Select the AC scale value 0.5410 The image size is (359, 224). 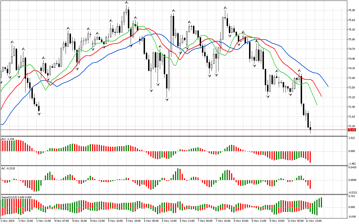coord(352,168)
